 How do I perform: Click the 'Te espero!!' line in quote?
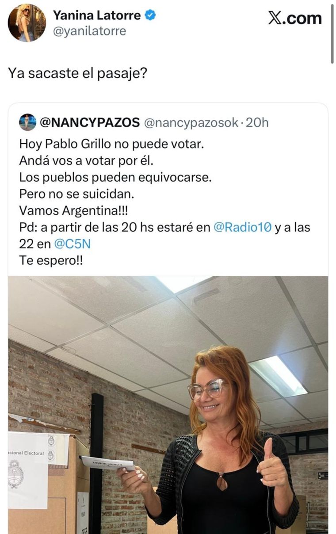(51, 261)
